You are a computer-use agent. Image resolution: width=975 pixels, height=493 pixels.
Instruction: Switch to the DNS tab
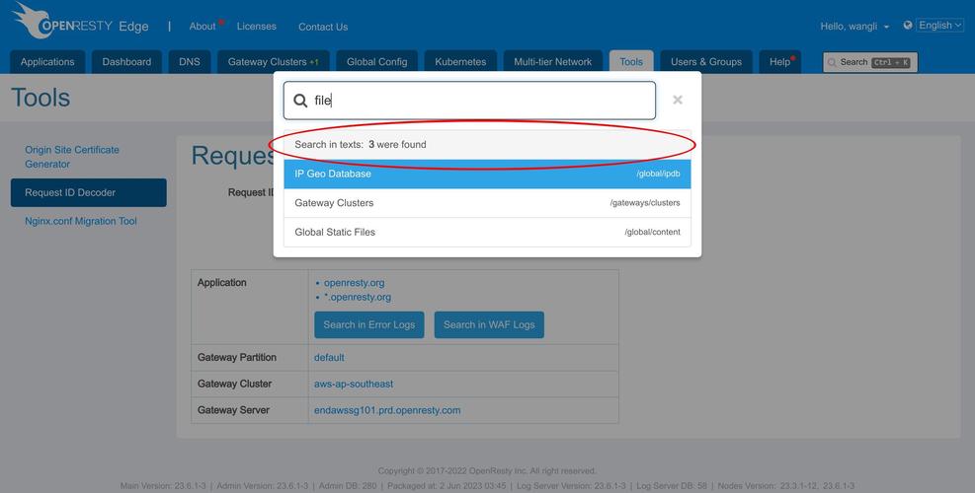pos(190,62)
